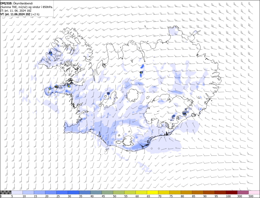Choose the 90–95 rust red legend swatch

click(209, 192)
